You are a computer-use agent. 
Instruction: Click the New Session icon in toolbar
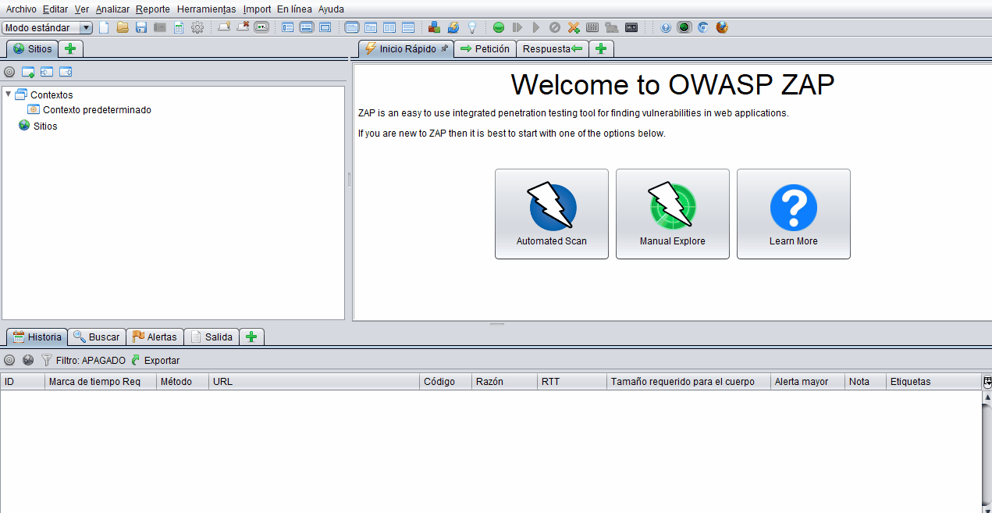104,27
